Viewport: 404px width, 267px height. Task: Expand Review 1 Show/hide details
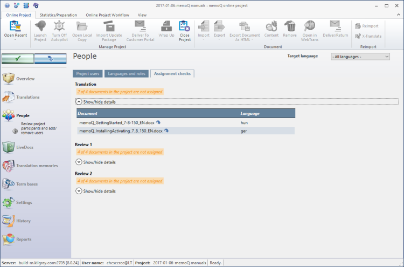point(79,162)
